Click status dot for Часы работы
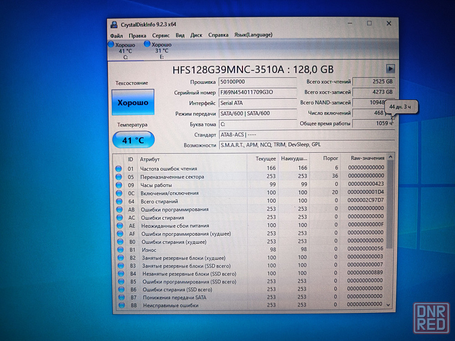 coord(119,185)
